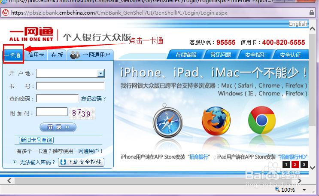319x196 pixels.
Task: Click the address bar URL
Action: point(119,13)
